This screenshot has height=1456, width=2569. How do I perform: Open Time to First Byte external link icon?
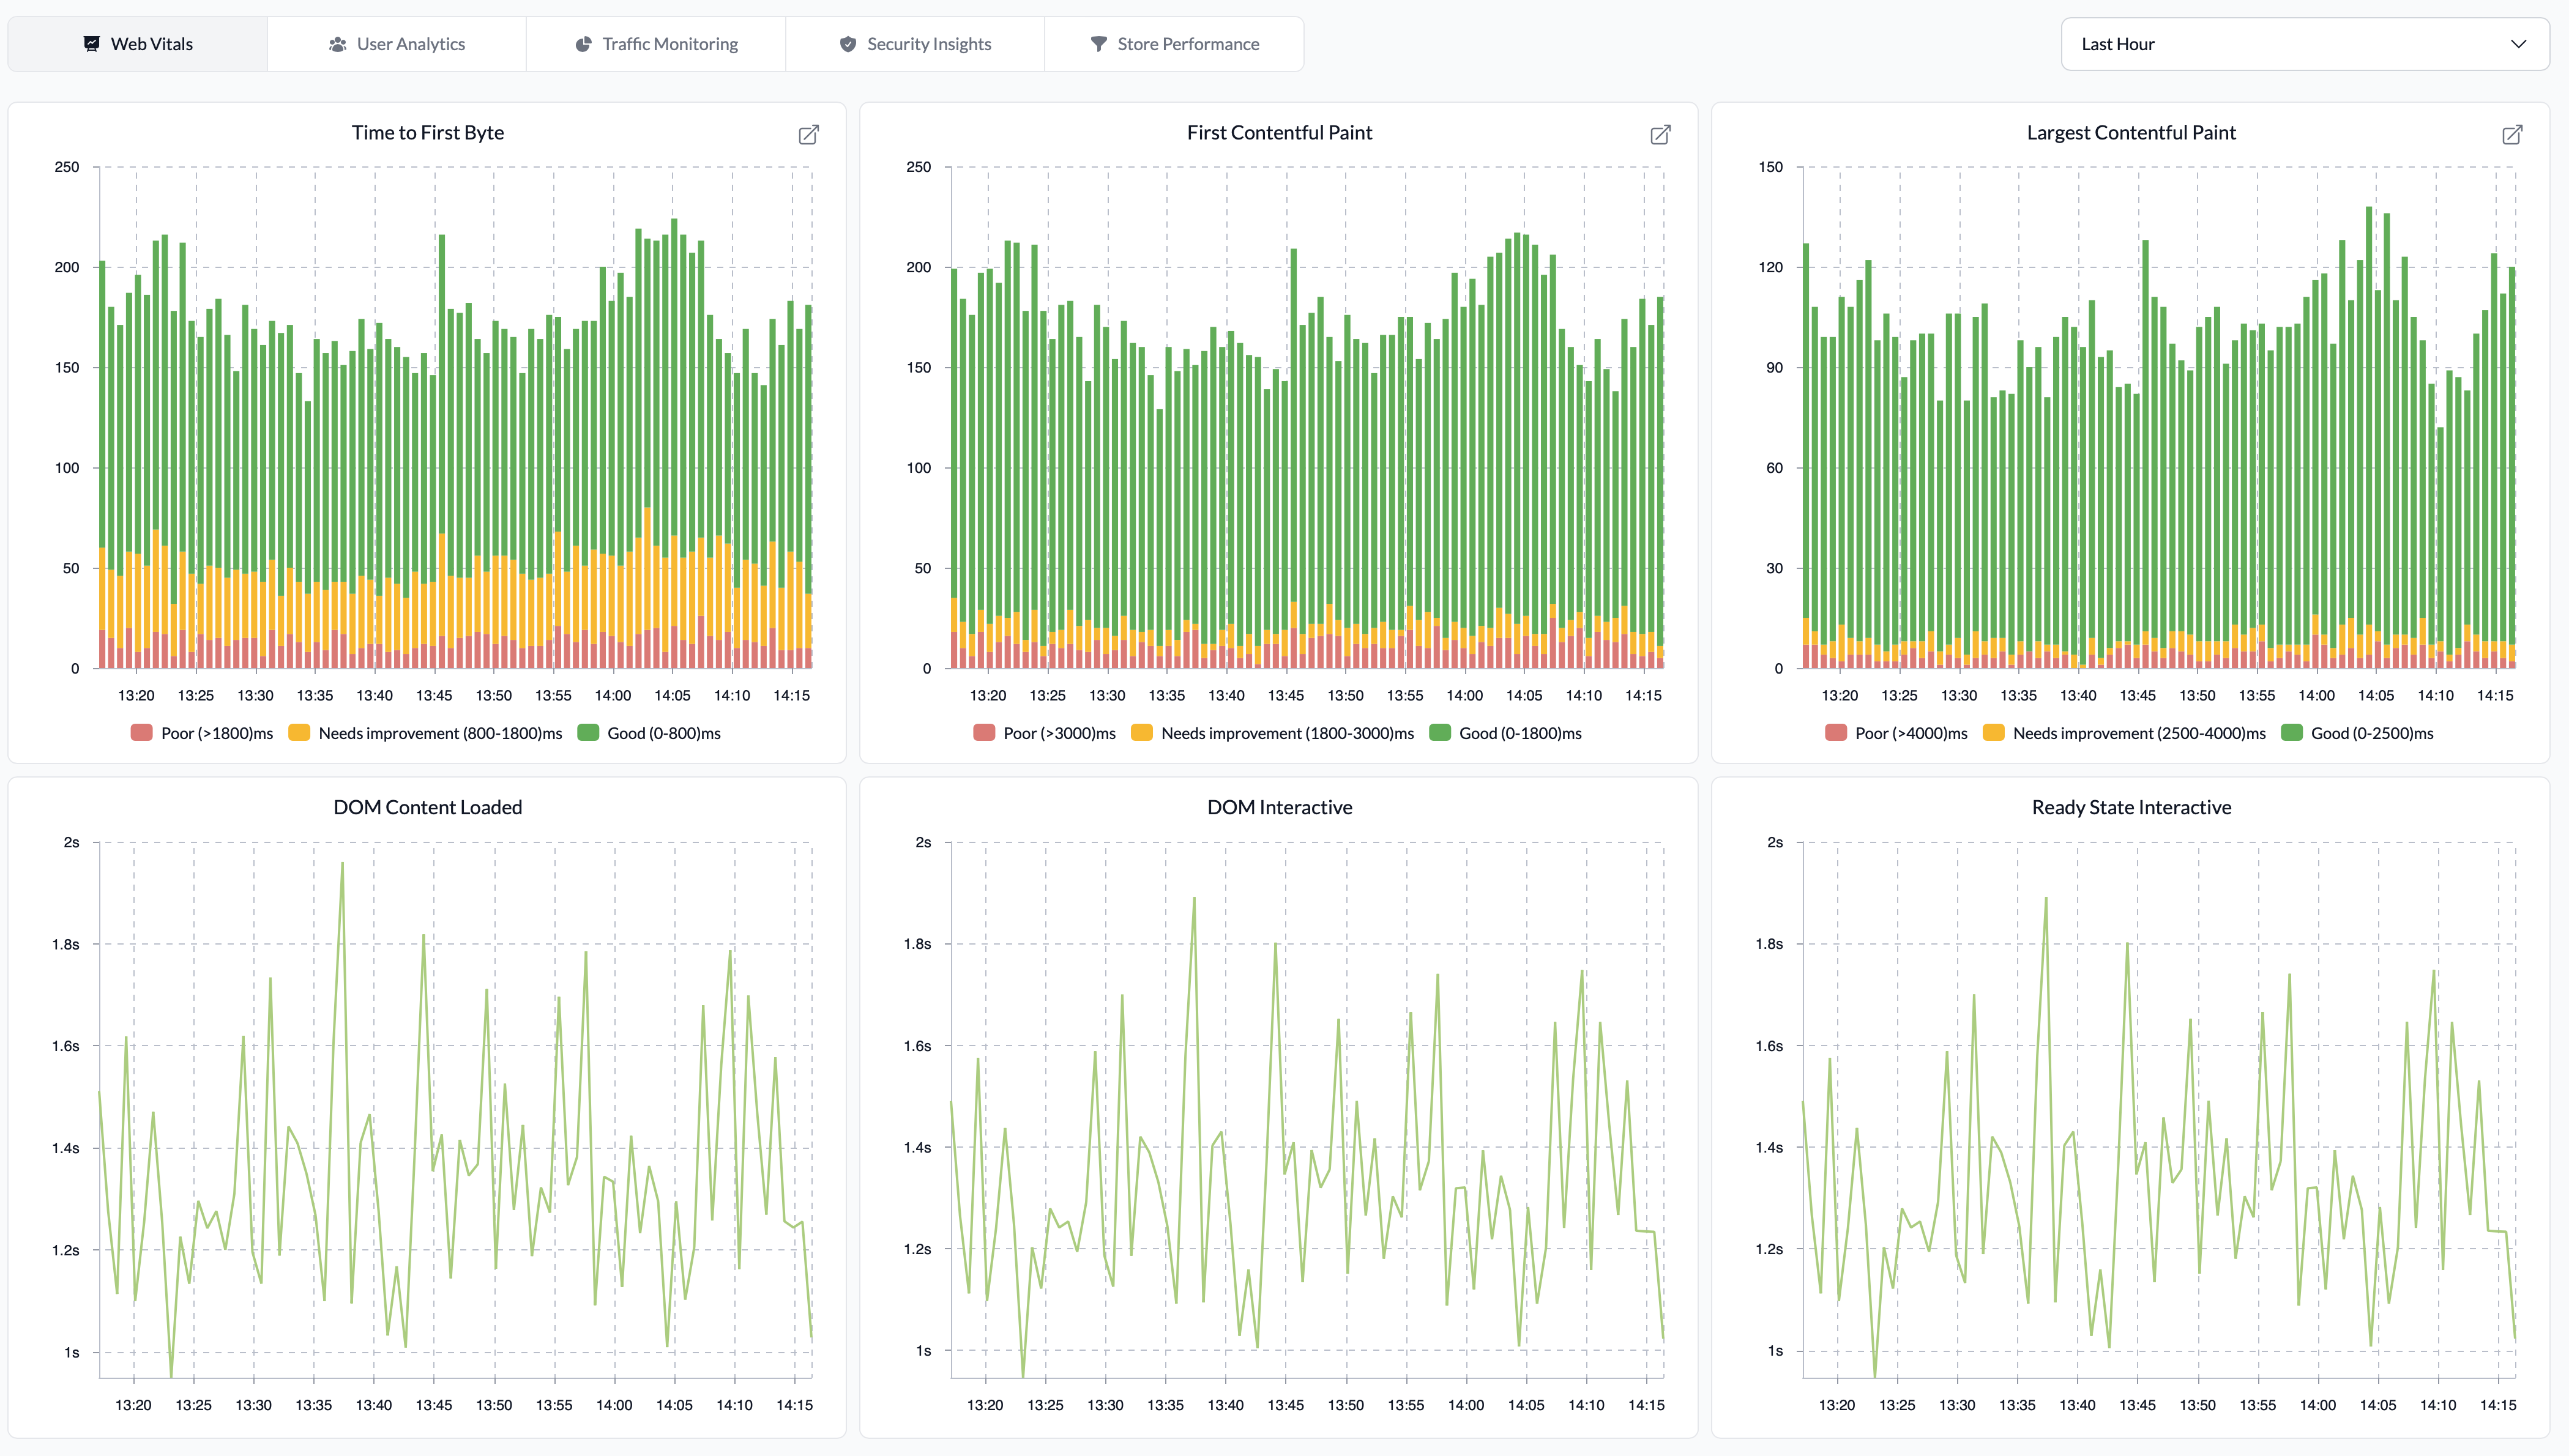tap(808, 135)
